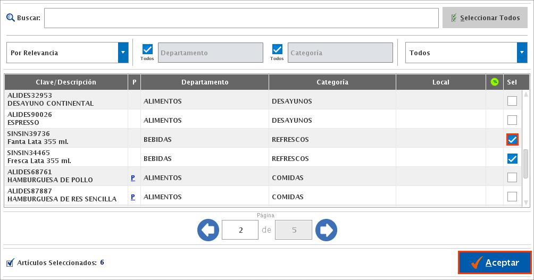Toggle the Artículos Seleccionados checkbox
The image size is (534, 280).
click(10, 262)
